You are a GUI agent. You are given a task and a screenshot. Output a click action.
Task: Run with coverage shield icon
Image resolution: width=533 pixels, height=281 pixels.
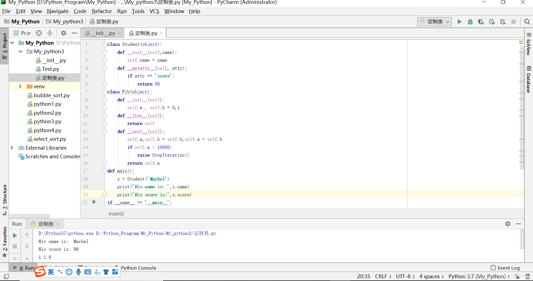tap(481, 22)
